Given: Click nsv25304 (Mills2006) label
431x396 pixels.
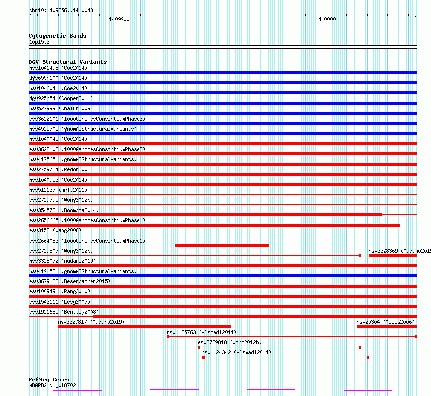Looking at the screenshot, I should [x=385, y=322].
